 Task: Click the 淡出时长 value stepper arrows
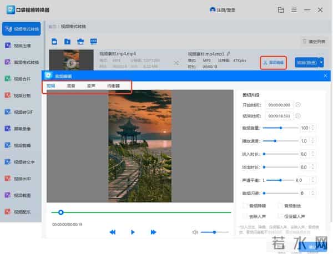tap(312, 167)
